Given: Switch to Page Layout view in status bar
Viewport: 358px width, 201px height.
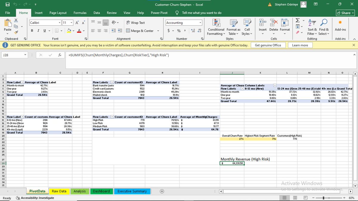Looking at the screenshot, I should pos(295,198).
